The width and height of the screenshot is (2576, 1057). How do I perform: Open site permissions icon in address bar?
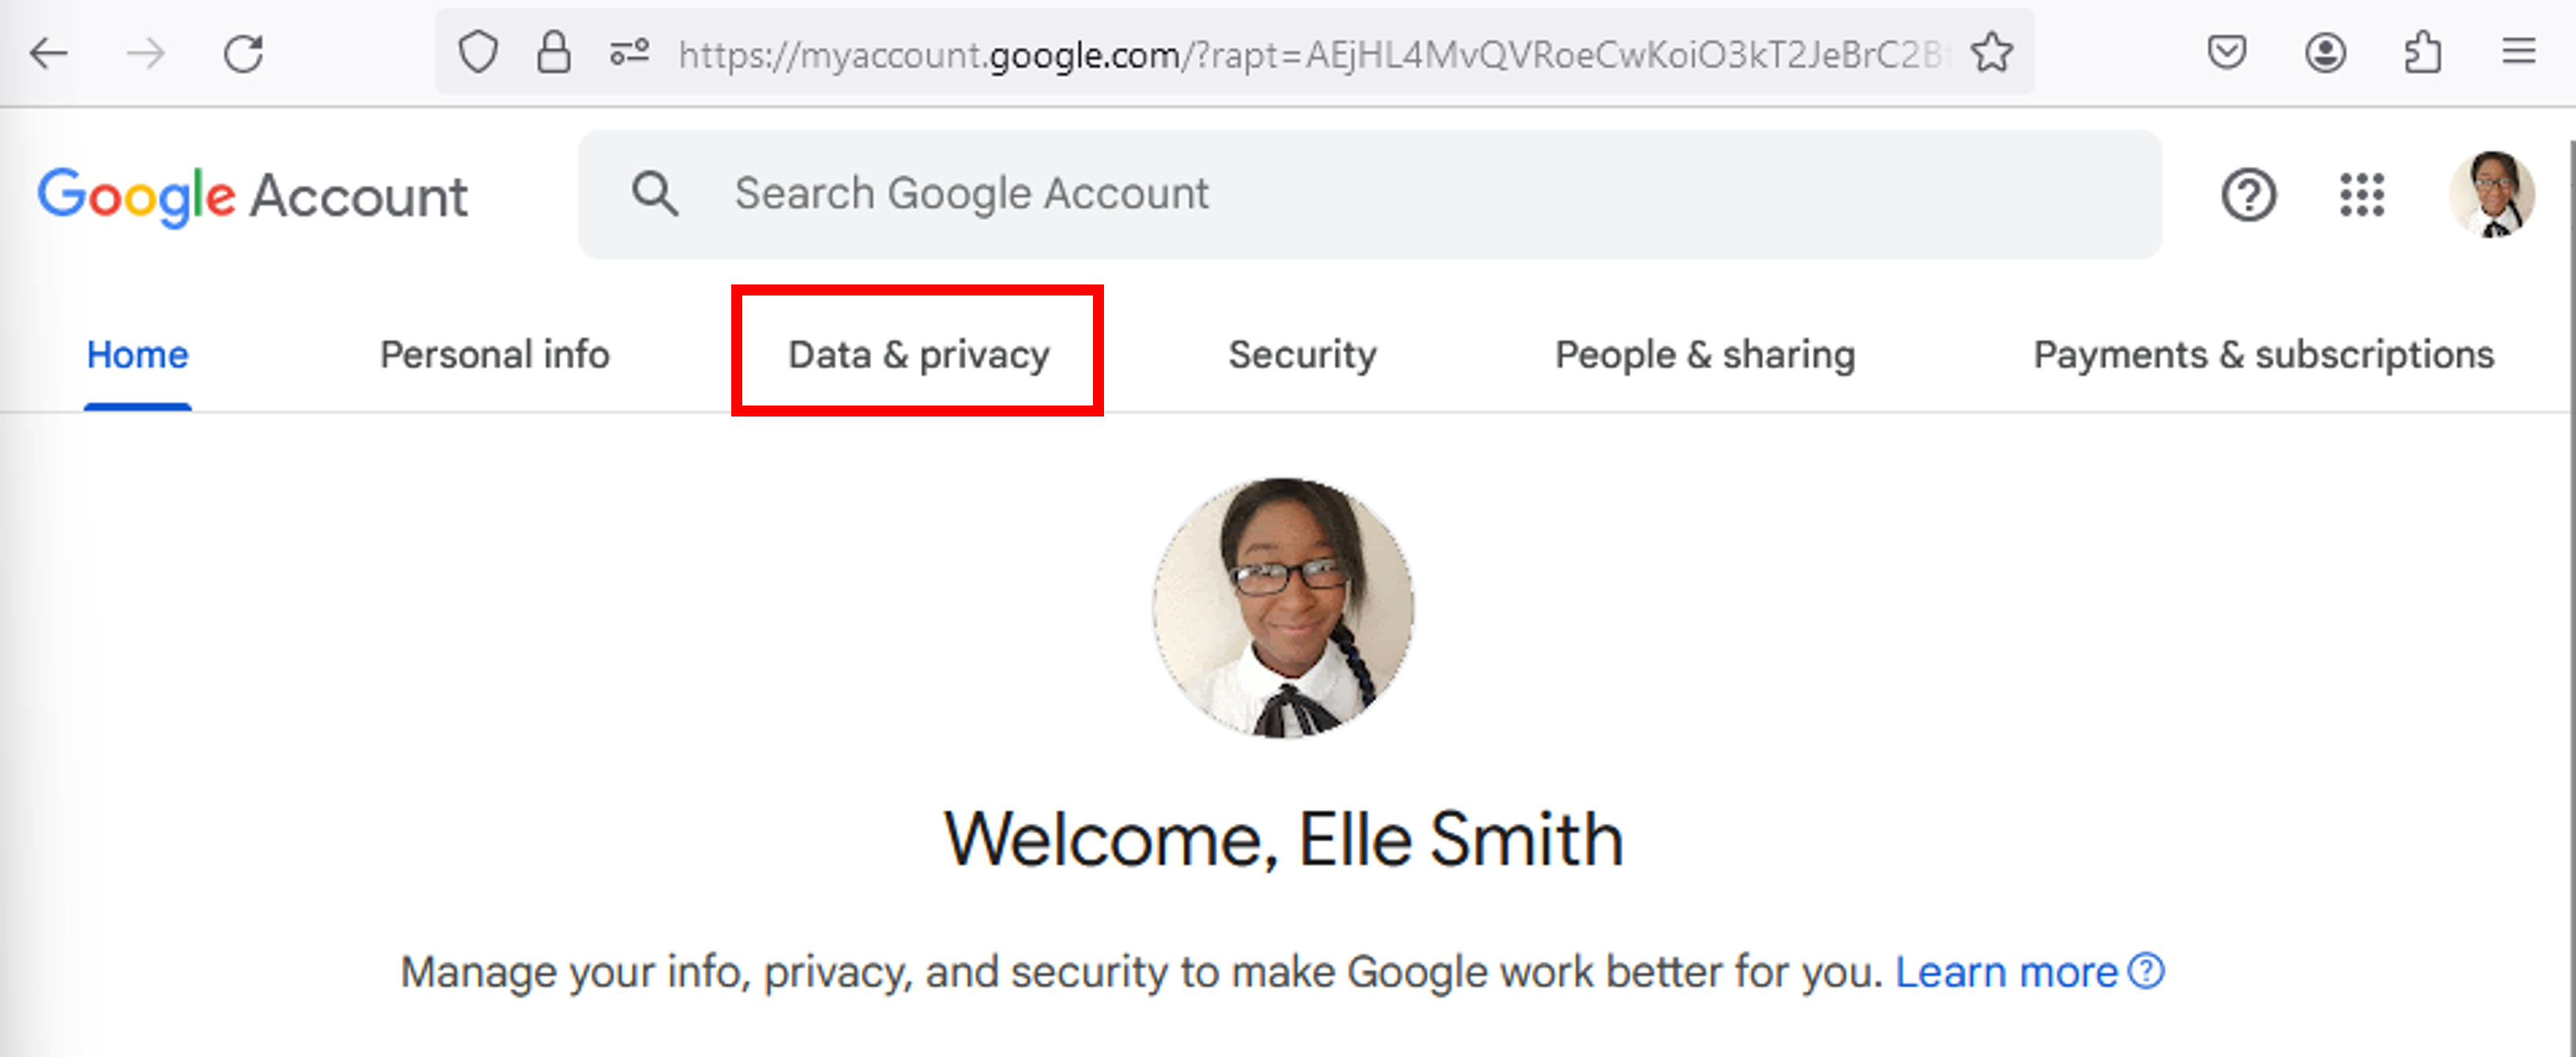click(630, 53)
